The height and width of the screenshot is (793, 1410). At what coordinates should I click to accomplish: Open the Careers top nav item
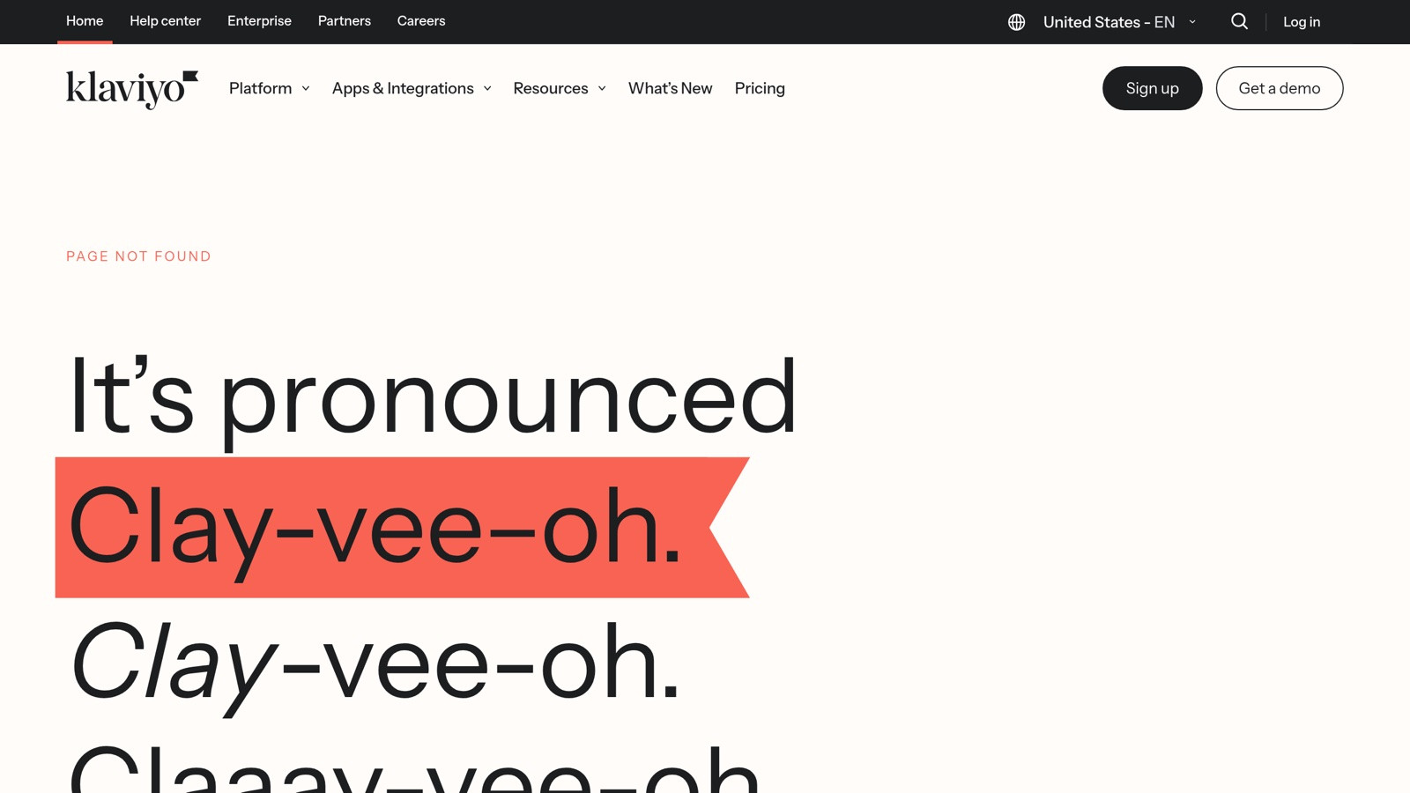click(x=421, y=21)
